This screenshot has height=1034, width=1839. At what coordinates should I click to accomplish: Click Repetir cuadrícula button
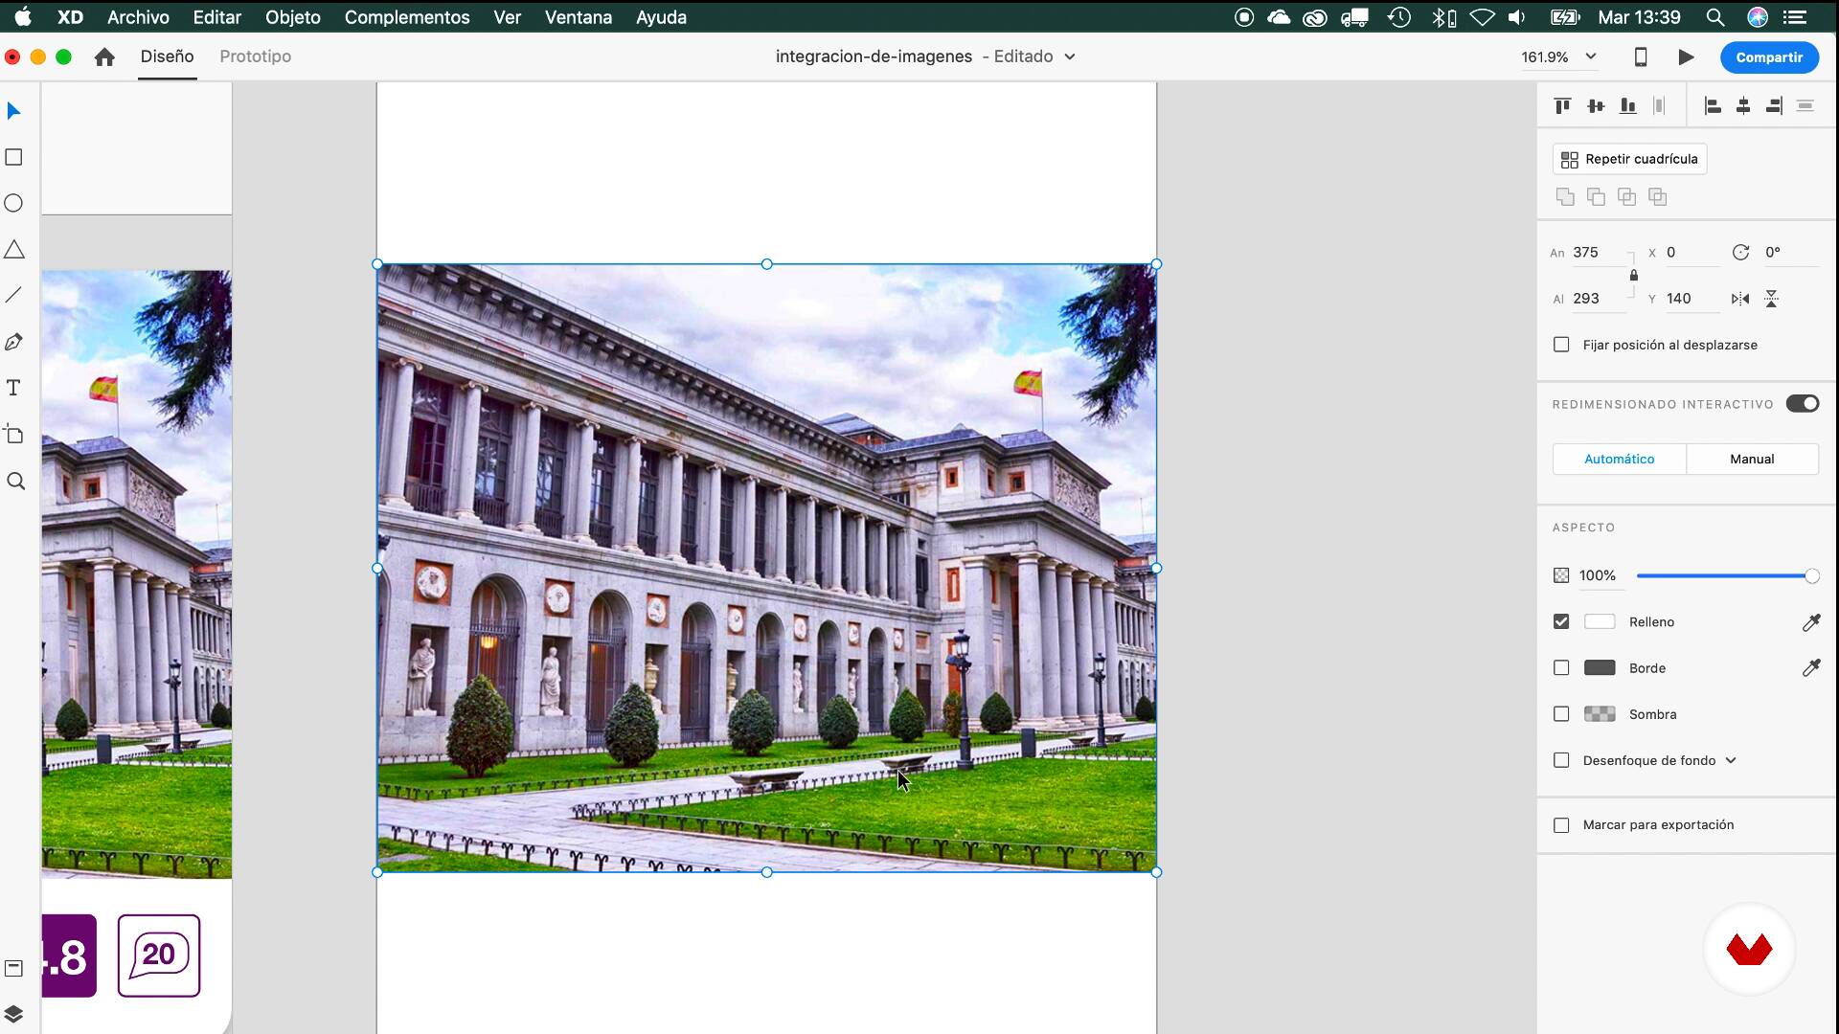coord(1629,159)
